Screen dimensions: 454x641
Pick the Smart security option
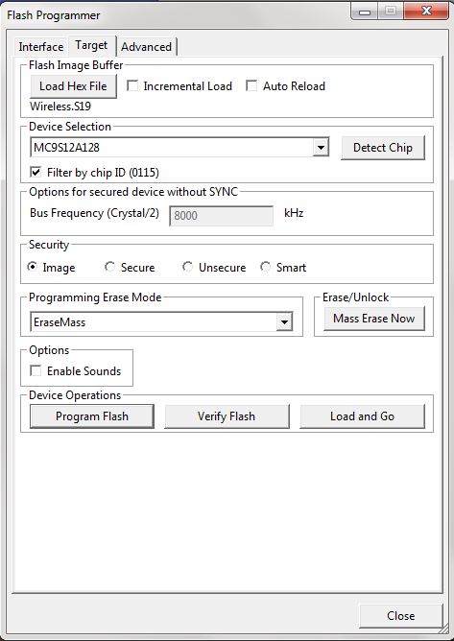coord(266,267)
